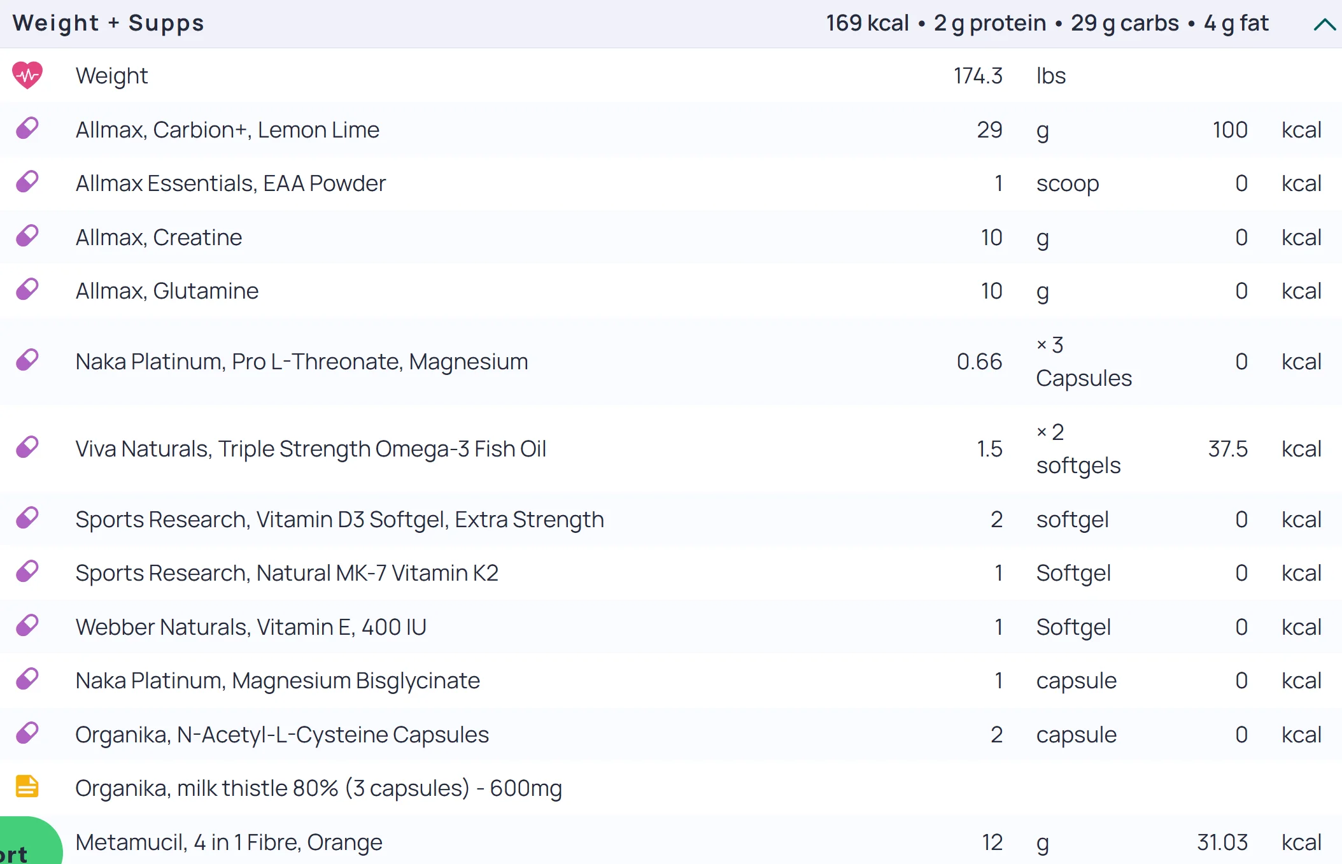Click the × 3 Capsules unit

[1084, 362]
